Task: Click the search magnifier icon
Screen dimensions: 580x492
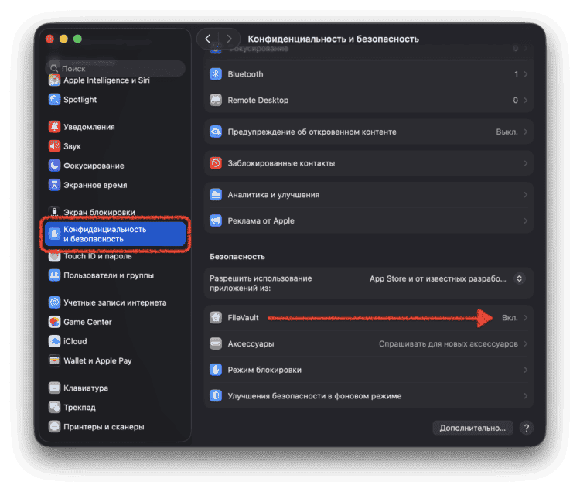Action: click(54, 68)
